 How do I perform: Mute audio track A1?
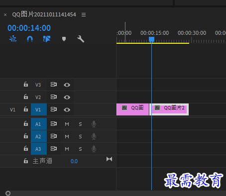(67, 124)
